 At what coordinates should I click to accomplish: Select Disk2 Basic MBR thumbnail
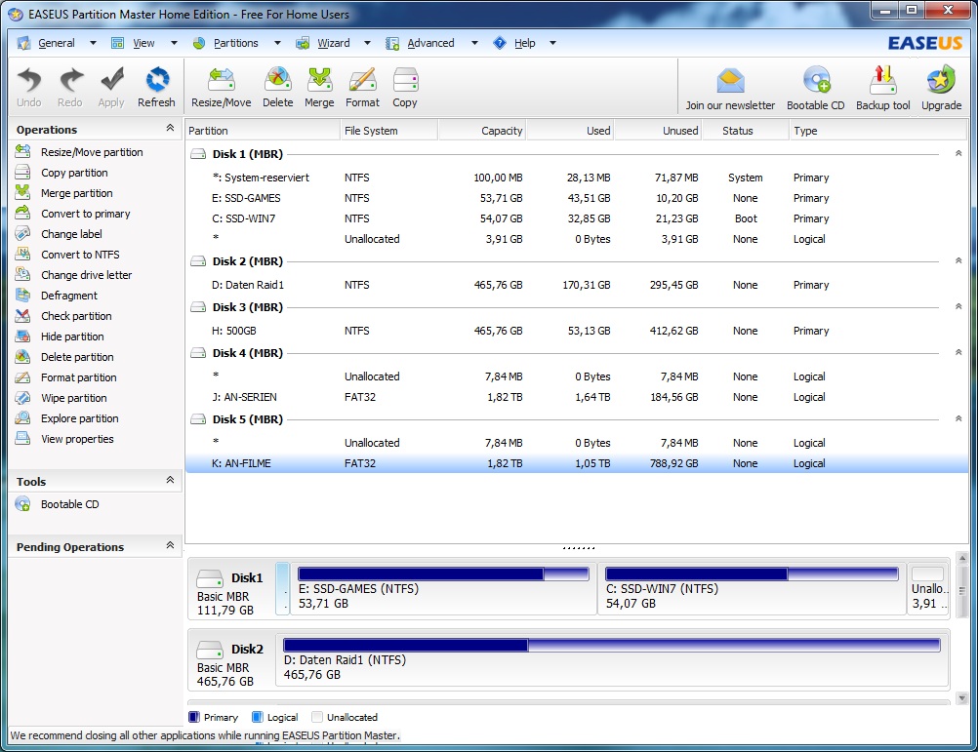[230, 660]
